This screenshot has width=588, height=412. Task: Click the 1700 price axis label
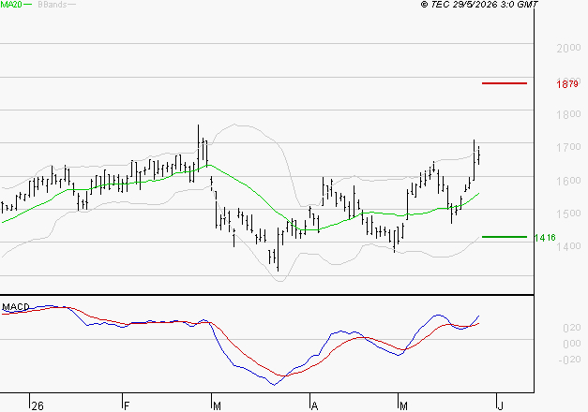tap(568, 147)
